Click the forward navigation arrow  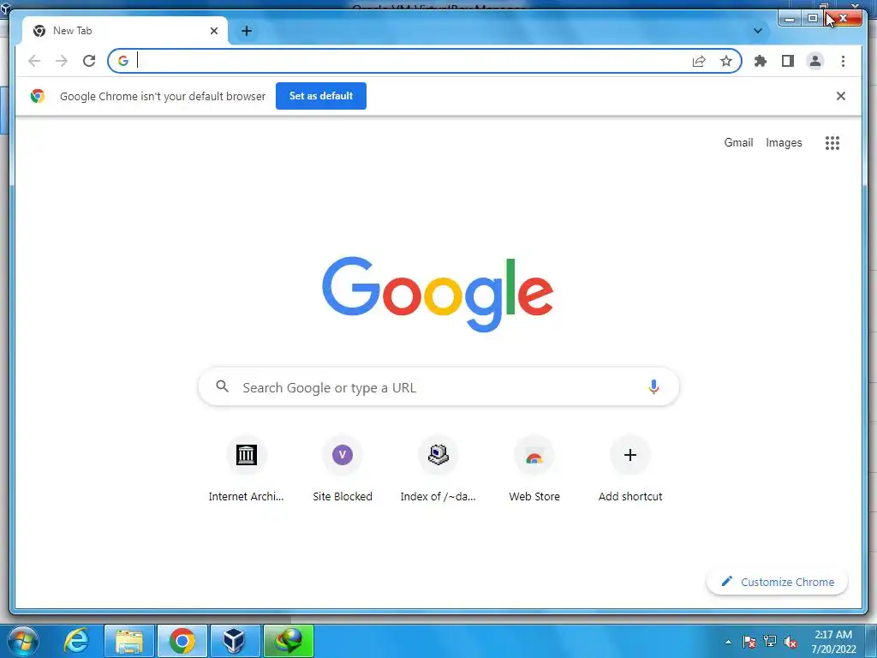[62, 61]
